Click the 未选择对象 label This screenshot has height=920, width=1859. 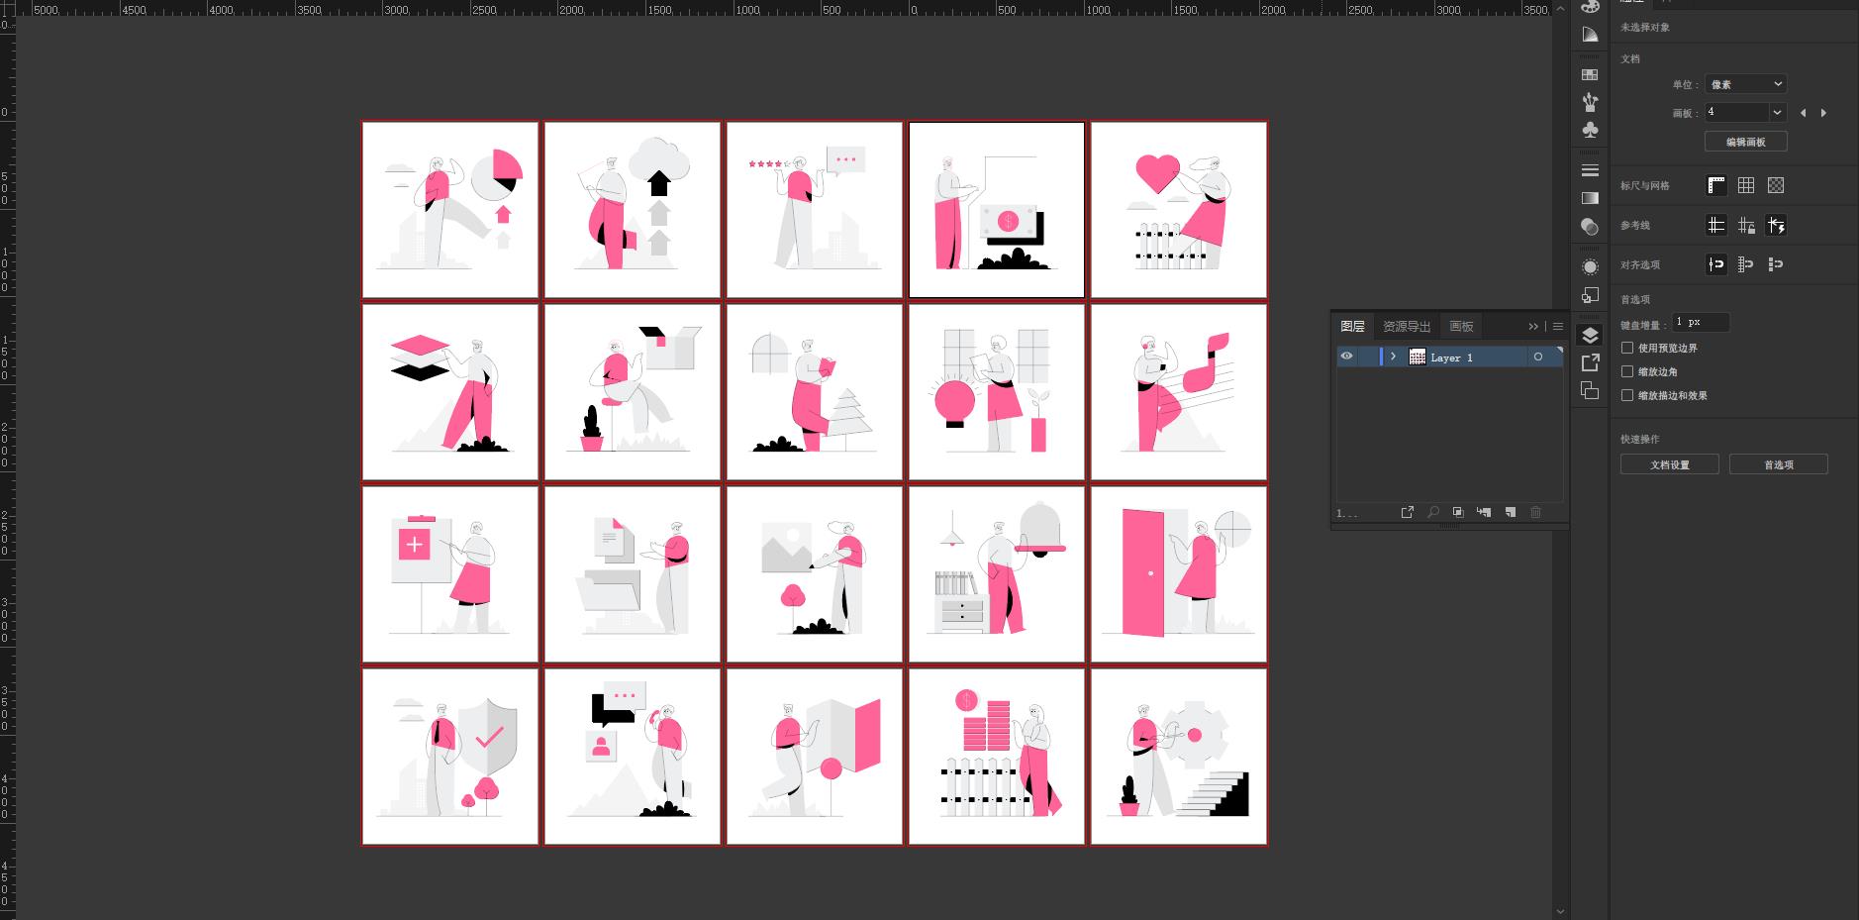(x=1645, y=28)
